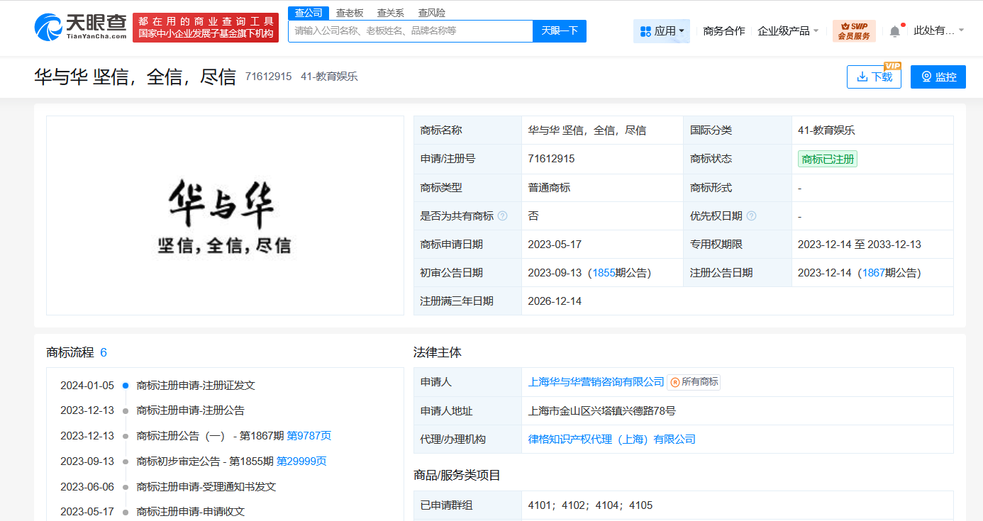Image resolution: width=983 pixels, height=521 pixels.
Task: Open the 此处有… account dropdown
Action: (938, 30)
